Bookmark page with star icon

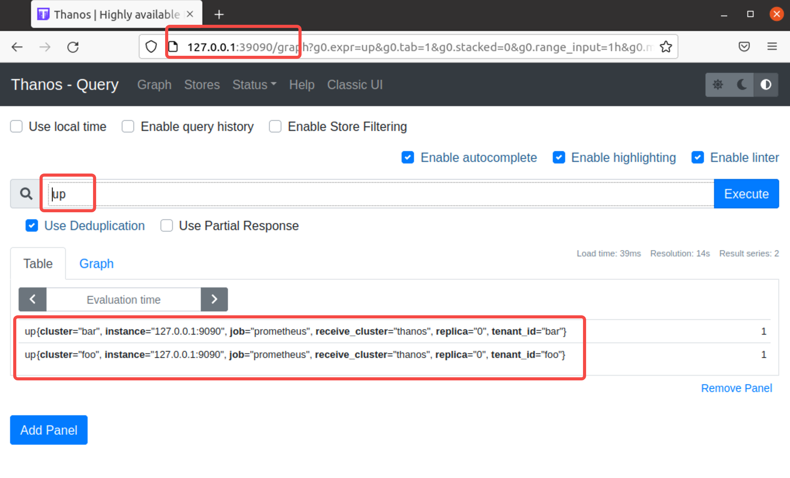[x=666, y=47]
